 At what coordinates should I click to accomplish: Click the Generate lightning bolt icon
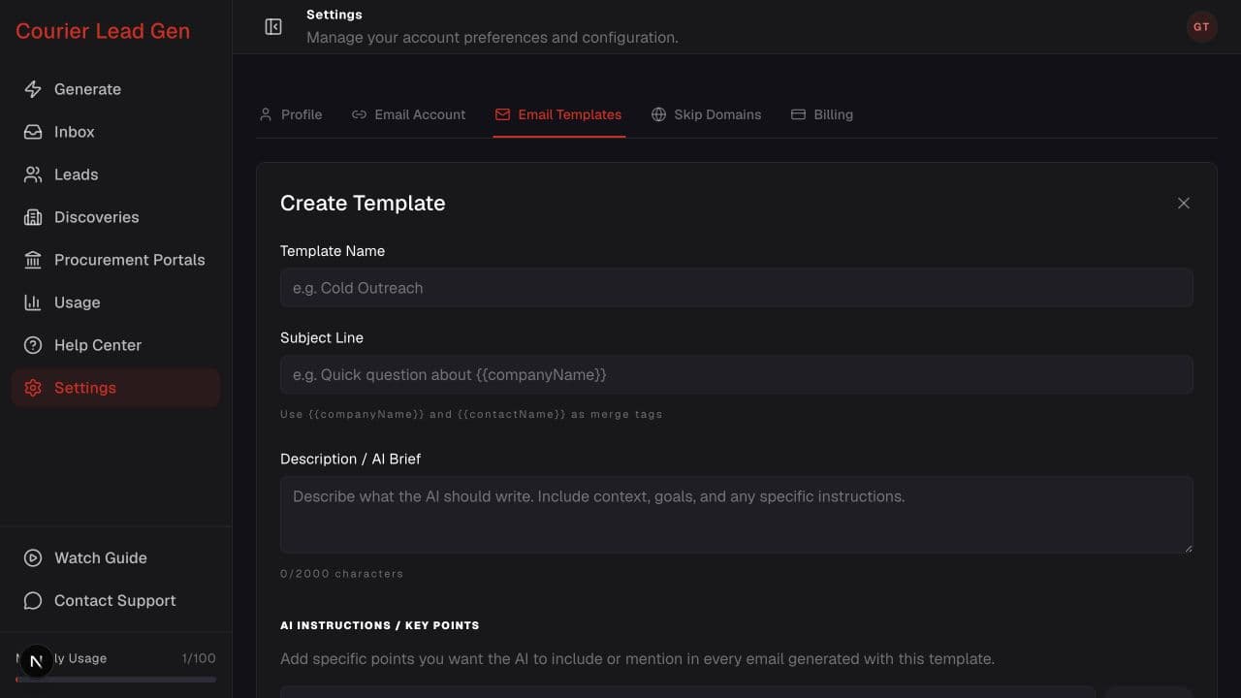33,89
